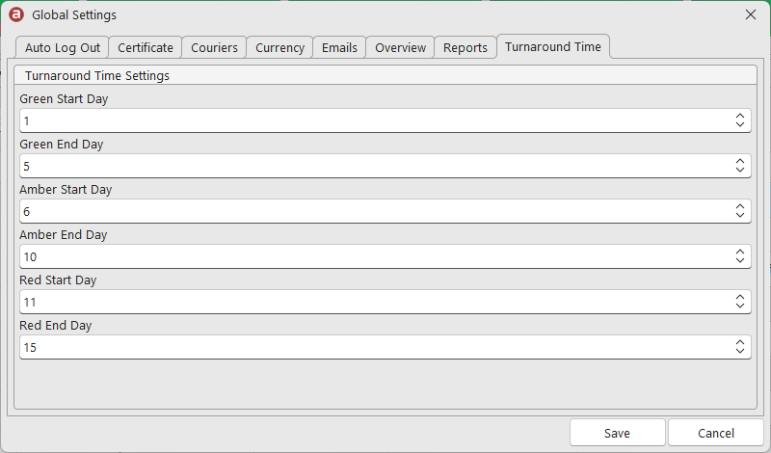Decrease the Green End Day value
The height and width of the screenshot is (453, 771).
(739, 171)
